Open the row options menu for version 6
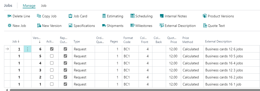 pyautogui.click(x=27, y=49)
